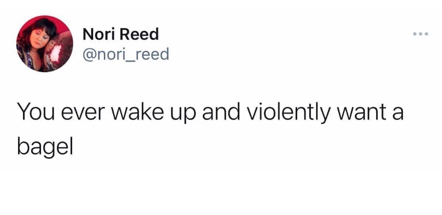The image size is (442, 215).
Task: Click the @nori_reed handle
Action: click(126, 53)
